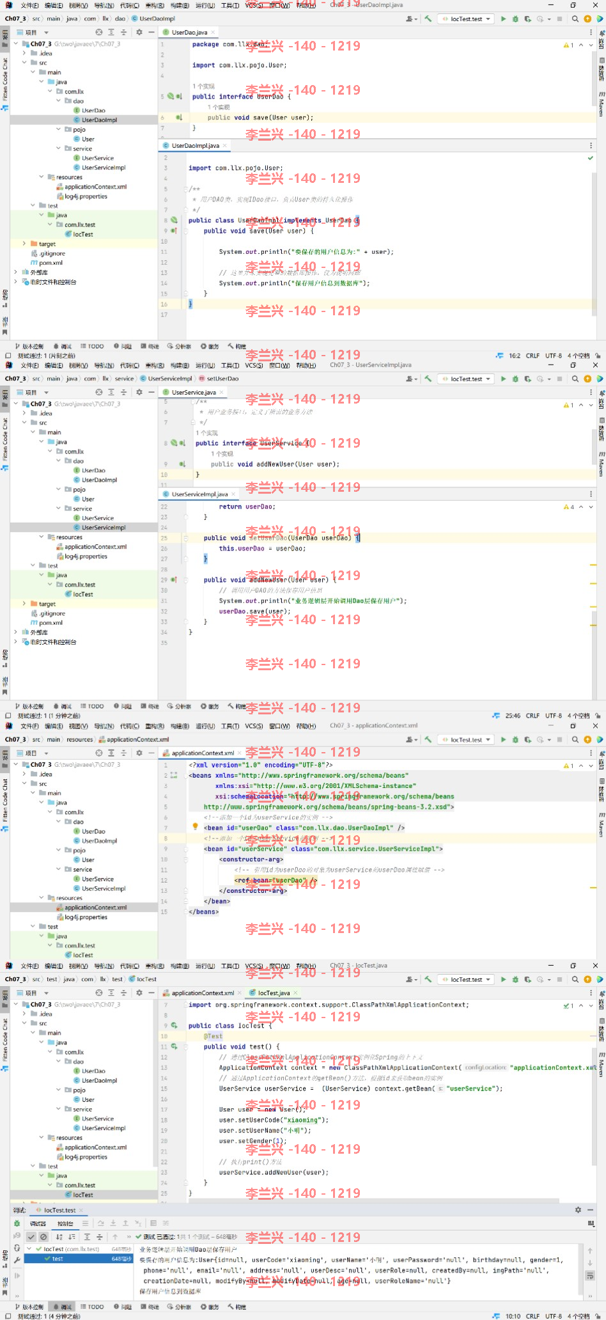Open the 重构(R) menu in UserDaoImpl.java window
Image resolution: width=606 pixels, height=1320 pixels.
pos(155,6)
